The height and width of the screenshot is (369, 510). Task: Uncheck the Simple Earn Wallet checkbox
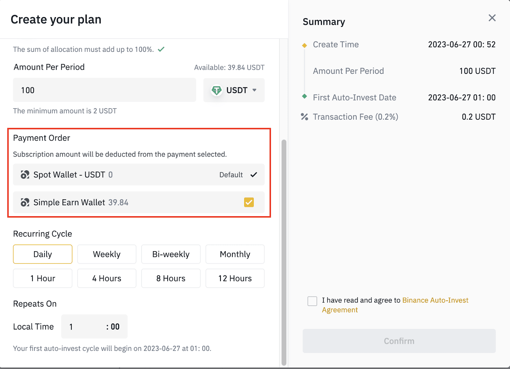[249, 202]
